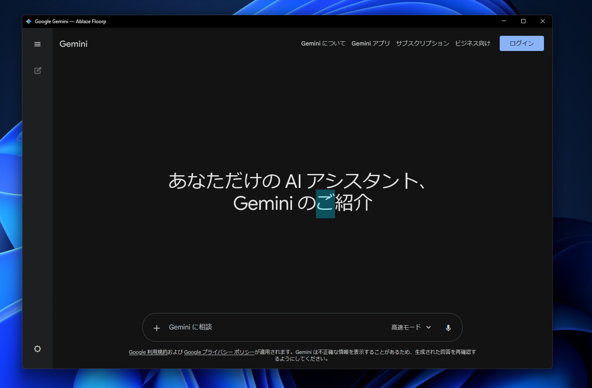Select the ビジネス向け navigation item
592x388 pixels.
click(472, 43)
